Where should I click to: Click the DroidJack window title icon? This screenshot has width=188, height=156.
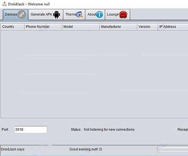tap(4, 4)
